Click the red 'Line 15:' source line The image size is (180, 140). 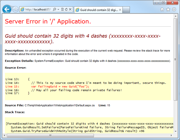click(47, 86)
